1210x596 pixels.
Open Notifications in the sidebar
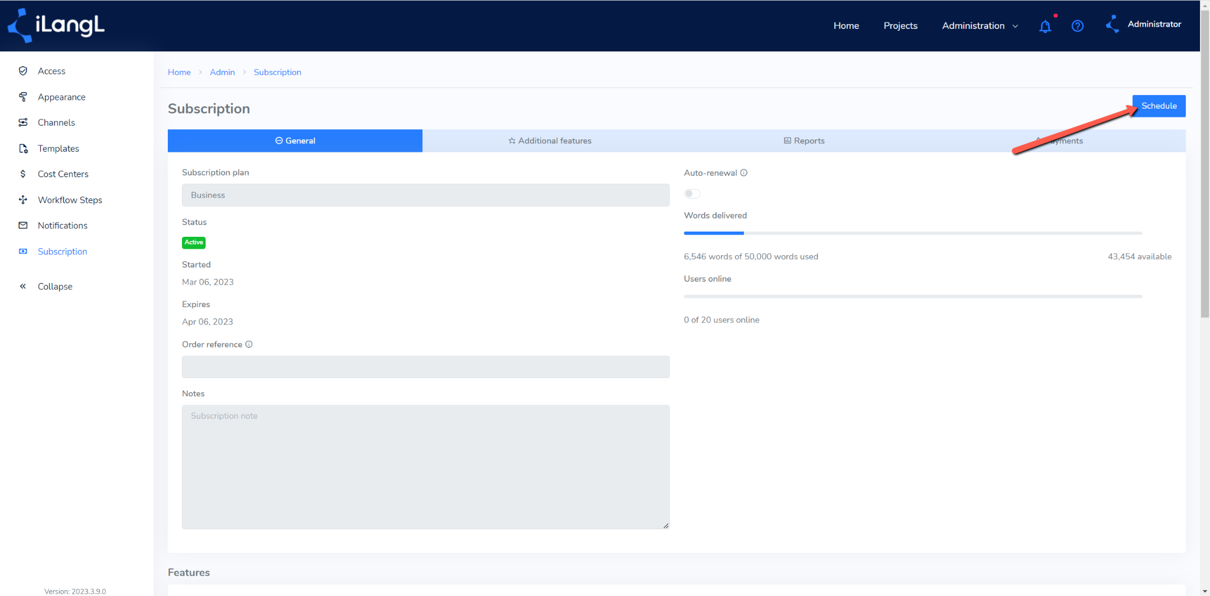(62, 225)
